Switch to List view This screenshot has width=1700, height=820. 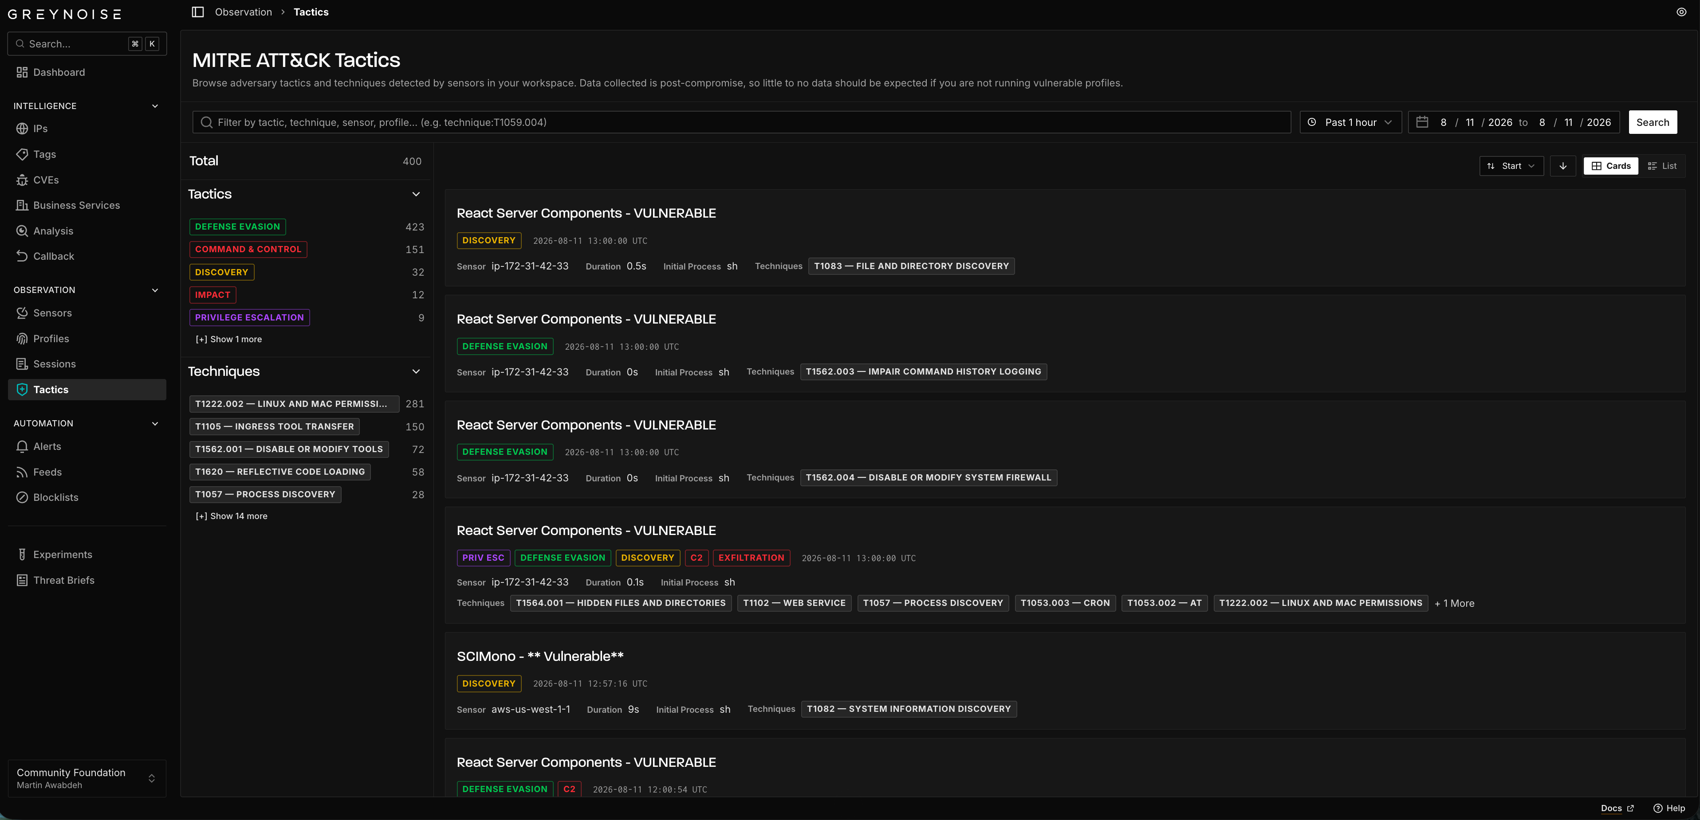(1662, 166)
